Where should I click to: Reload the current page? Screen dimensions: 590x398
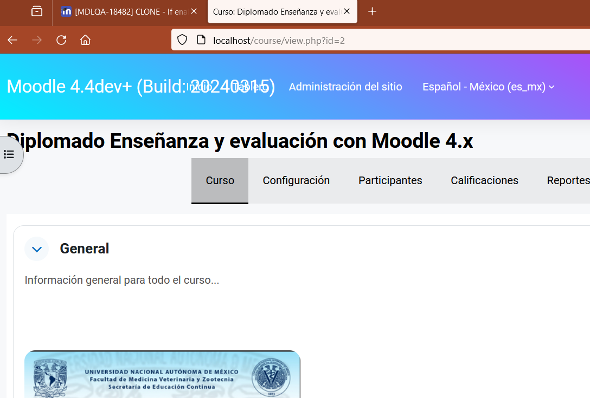61,40
